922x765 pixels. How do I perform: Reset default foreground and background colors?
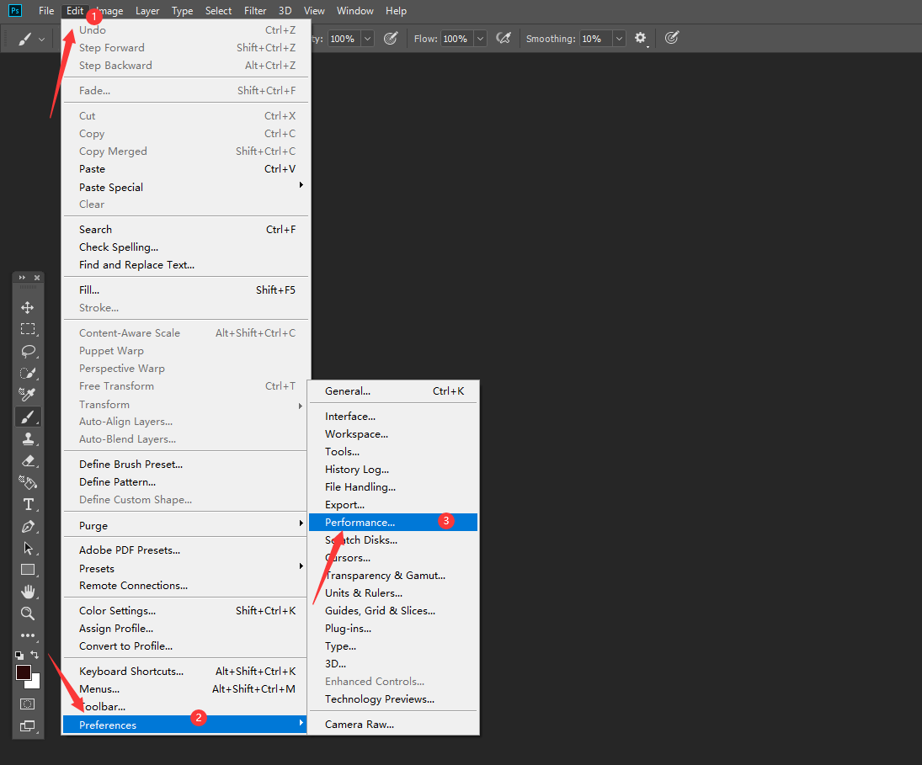coord(19,655)
